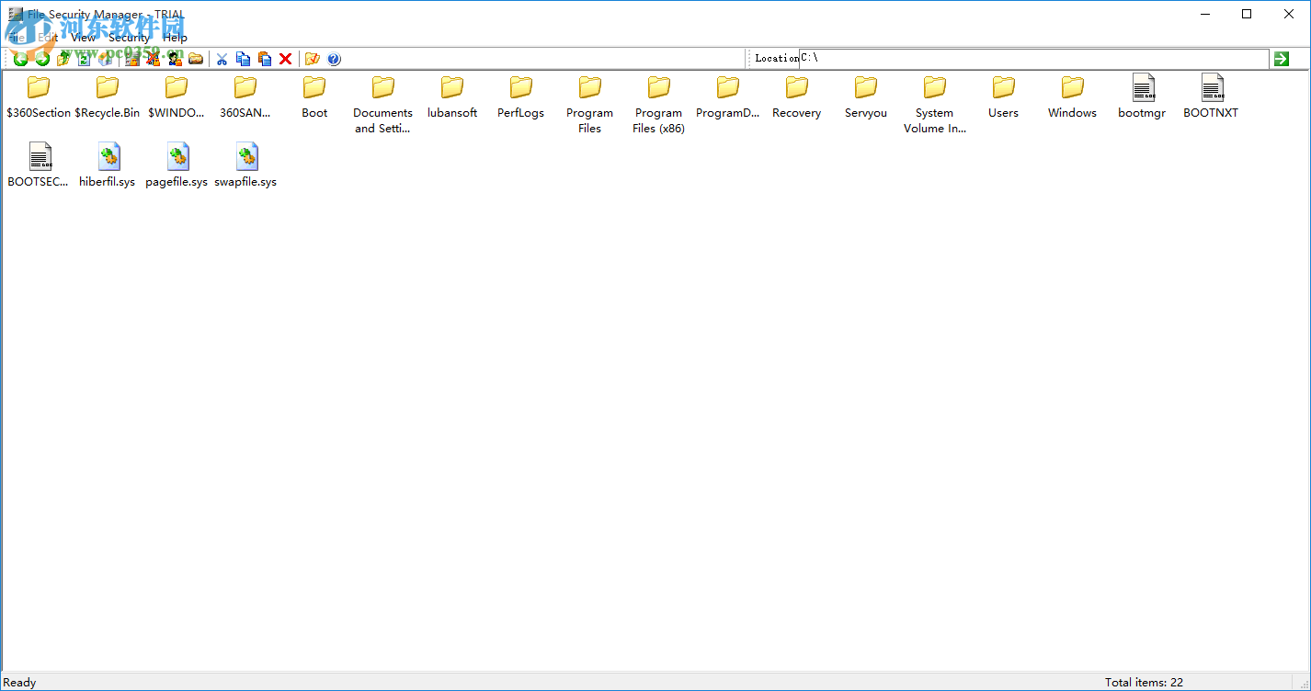Delete item using the red X icon

coord(285,59)
